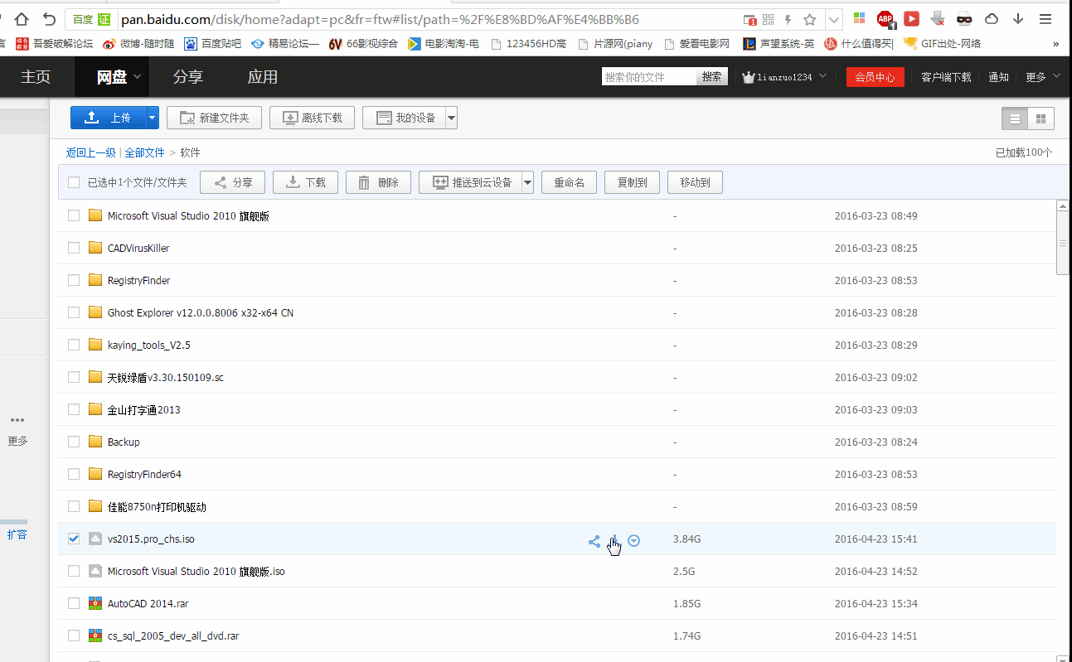This screenshot has height=662, width=1072.
Task: Switch to list view layout
Action: pos(1015,118)
